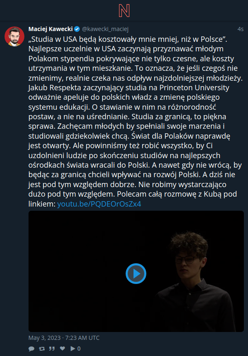Image resolution: width=248 pixels, height=356 pixels.
Task: Click the blue verified badge icon
Action: point(77,29)
